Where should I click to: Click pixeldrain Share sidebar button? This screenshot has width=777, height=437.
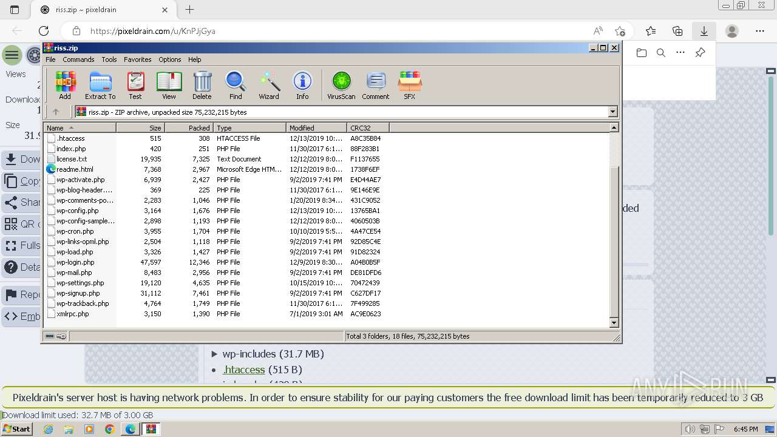pyautogui.click(x=22, y=202)
